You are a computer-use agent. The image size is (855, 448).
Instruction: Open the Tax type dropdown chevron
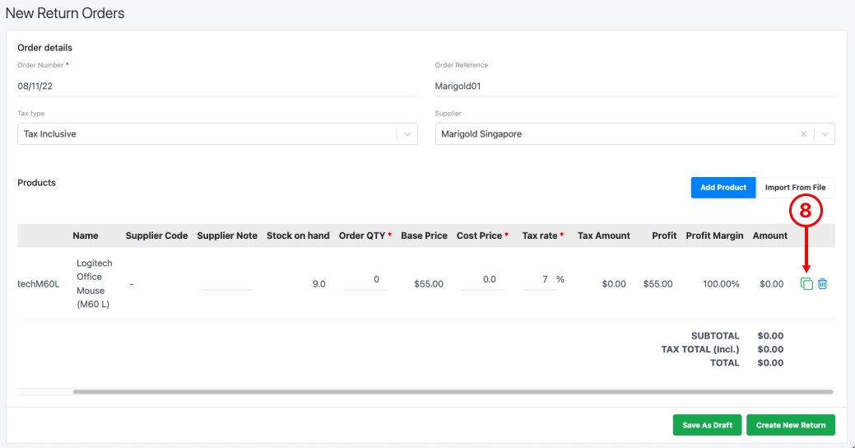[x=407, y=133]
